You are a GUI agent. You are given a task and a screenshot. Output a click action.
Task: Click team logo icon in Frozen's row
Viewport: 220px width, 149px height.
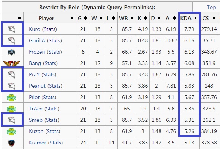point(11,52)
